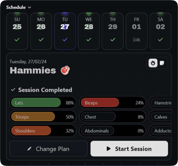178x166 pixels.
Task: Click the sticky note icon
Action: 162,63
